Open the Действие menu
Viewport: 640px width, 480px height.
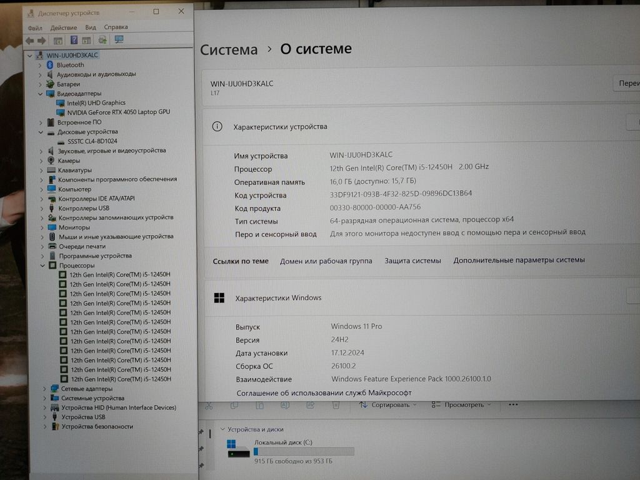64,27
